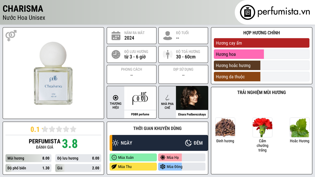
Task: Click the clock icon for Độ lưu hương
Action: click(x=116, y=54)
